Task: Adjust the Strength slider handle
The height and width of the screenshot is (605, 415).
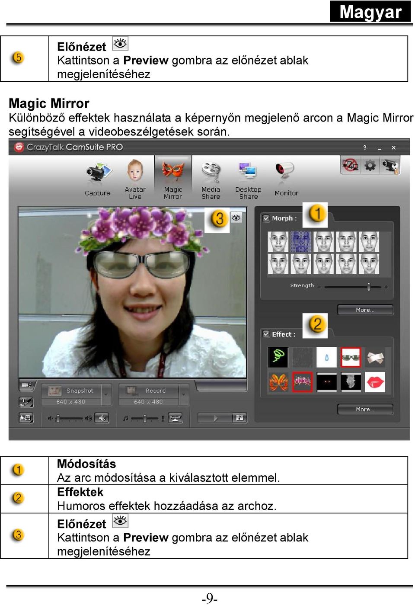Action: pos(368,286)
